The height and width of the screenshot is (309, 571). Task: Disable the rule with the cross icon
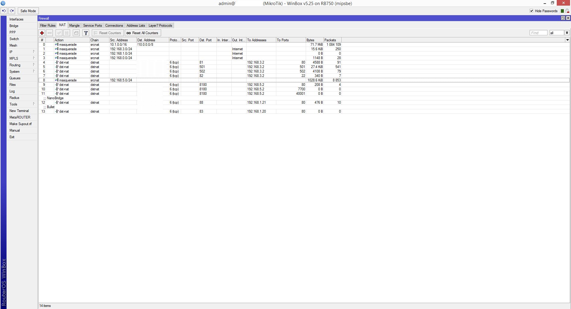67,33
